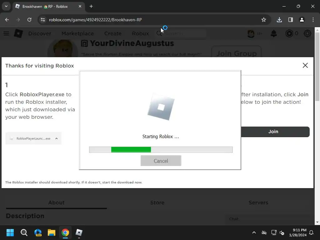This screenshot has width=320, height=240.
Task: Bookmark this page with the star icon
Action: pos(264,20)
